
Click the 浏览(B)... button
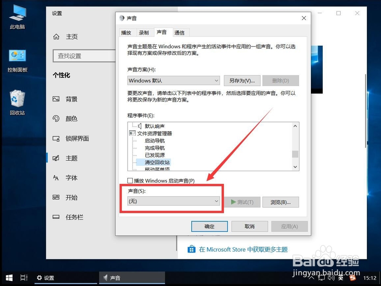281,202
